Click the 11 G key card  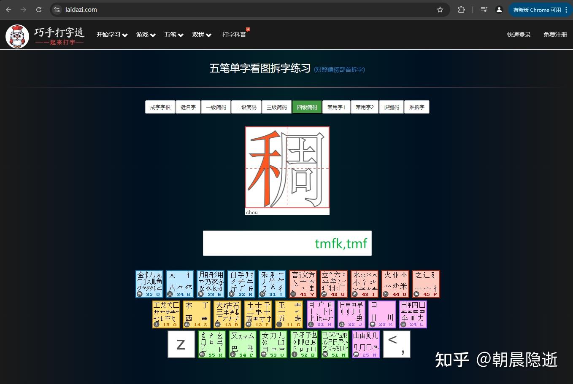[x=289, y=314]
